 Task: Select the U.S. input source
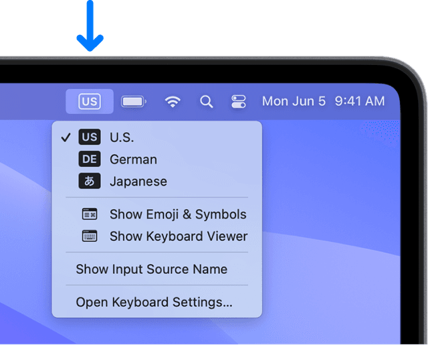click(x=122, y=137)
